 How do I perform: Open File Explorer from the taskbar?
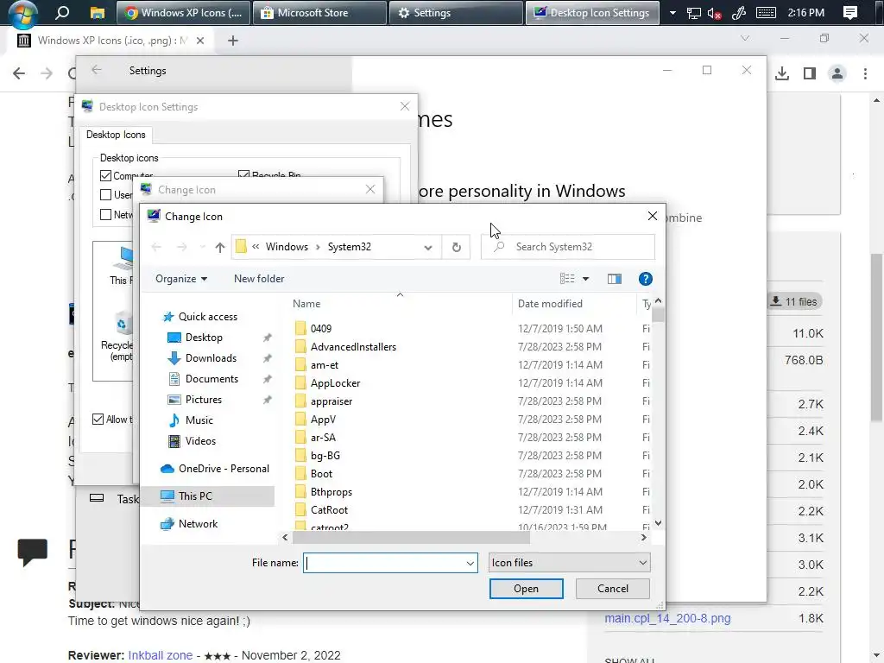(x=97, y=12)
